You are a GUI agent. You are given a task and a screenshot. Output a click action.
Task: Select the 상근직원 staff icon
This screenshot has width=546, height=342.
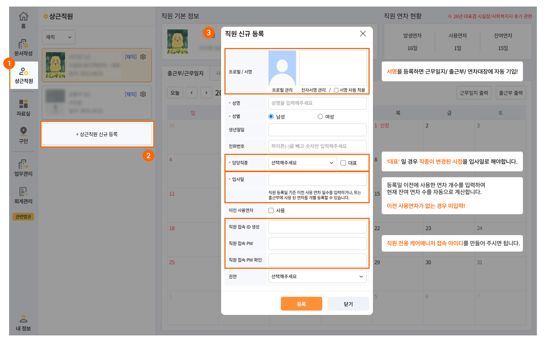(23, 72)
